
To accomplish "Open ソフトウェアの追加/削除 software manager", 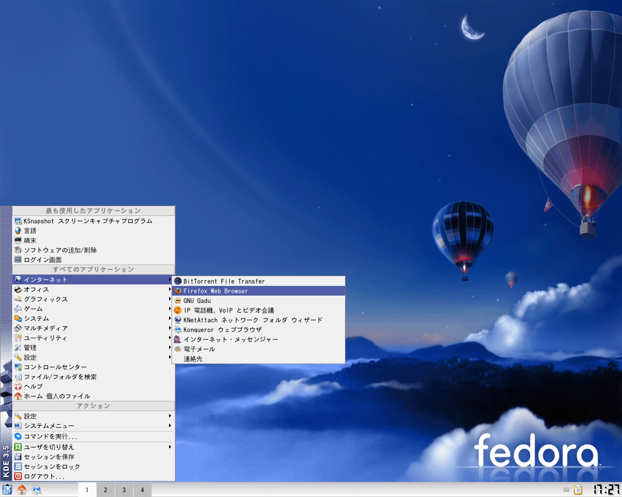I will point(93,250).
